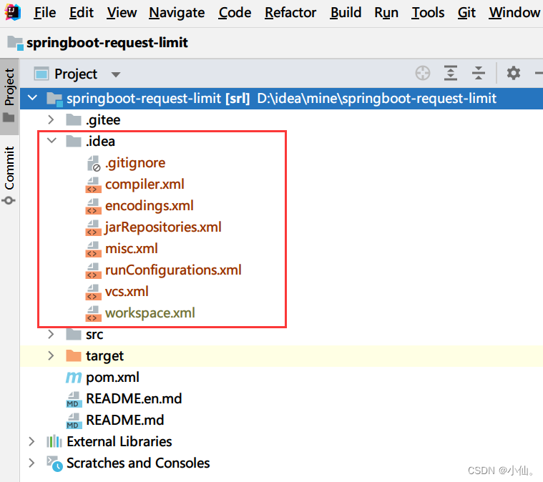
Task: Click the Expand All icon
Action: [451, 73]
